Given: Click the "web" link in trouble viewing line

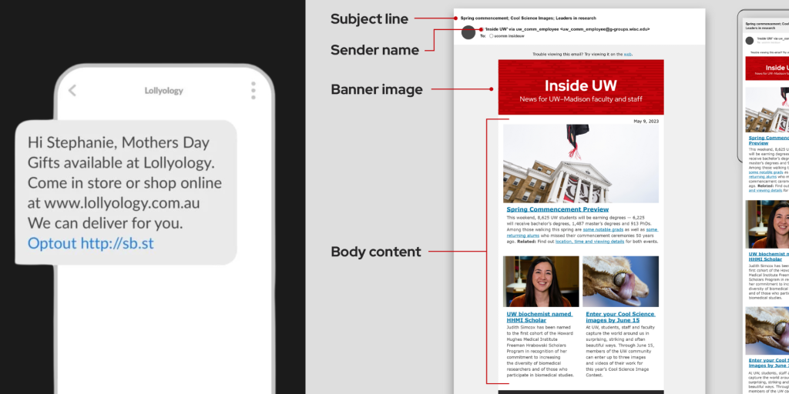Looking at the screenshot, I should point(627,54).
